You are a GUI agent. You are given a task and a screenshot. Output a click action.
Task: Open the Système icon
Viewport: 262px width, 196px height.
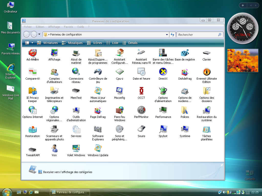185,129
